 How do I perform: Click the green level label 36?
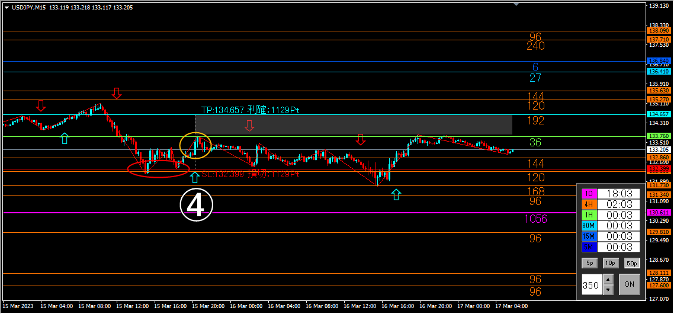pyautogui.click(x=535, y=142)
